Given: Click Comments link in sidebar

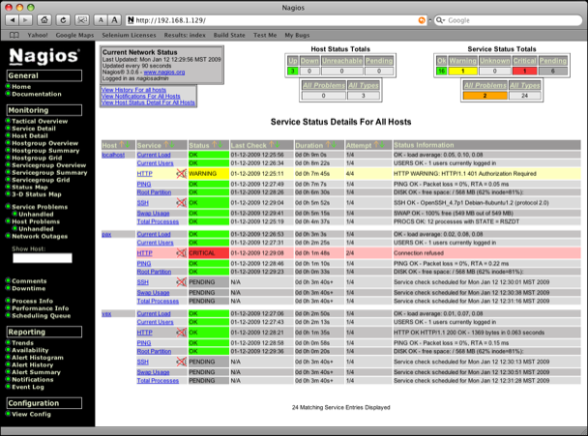Looking at the screenshot, I should (x=29, y=281).
